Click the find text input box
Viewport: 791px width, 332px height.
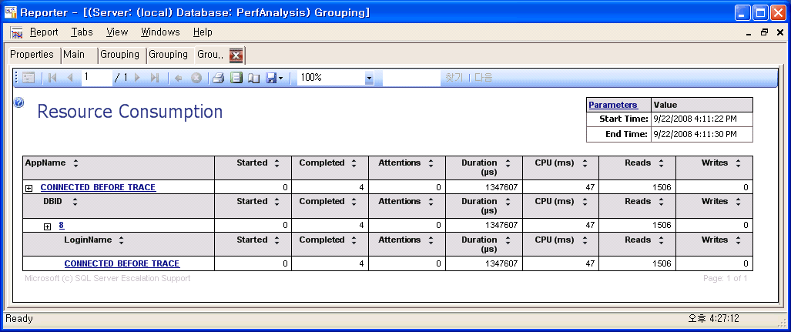click(411, 78)
